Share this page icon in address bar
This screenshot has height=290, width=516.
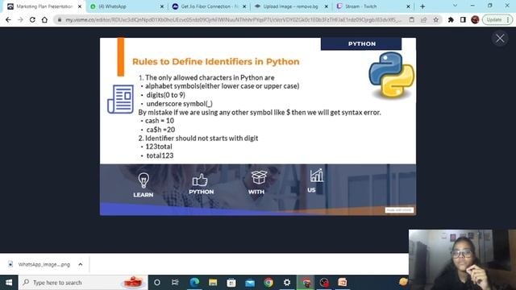coord(424,19)
